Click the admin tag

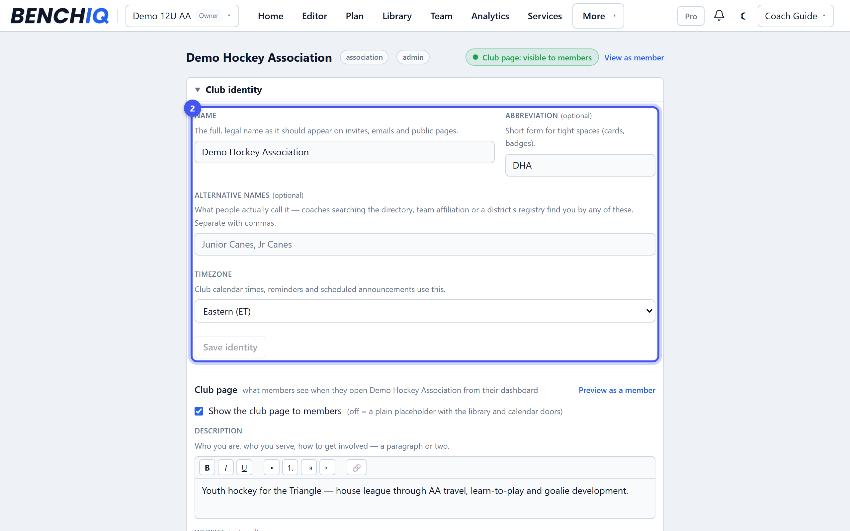click(x=413, y=57)
